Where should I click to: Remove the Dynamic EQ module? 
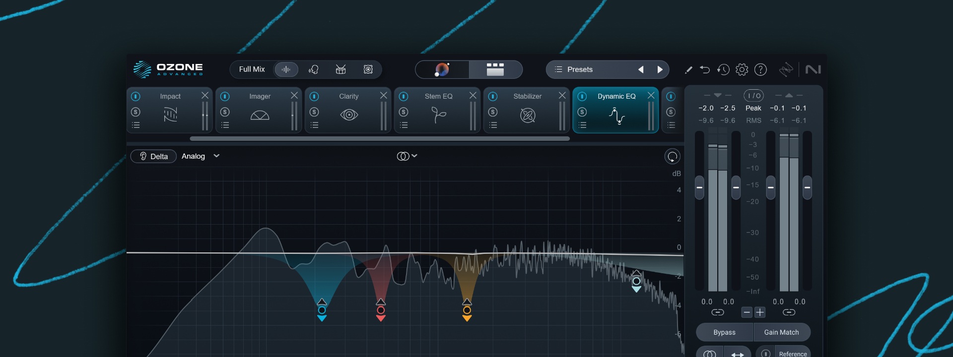coord(651,95)
